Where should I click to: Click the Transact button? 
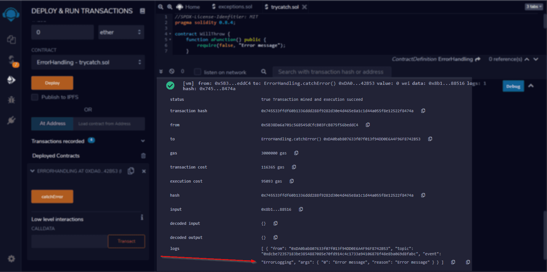[x=126, y=241]
